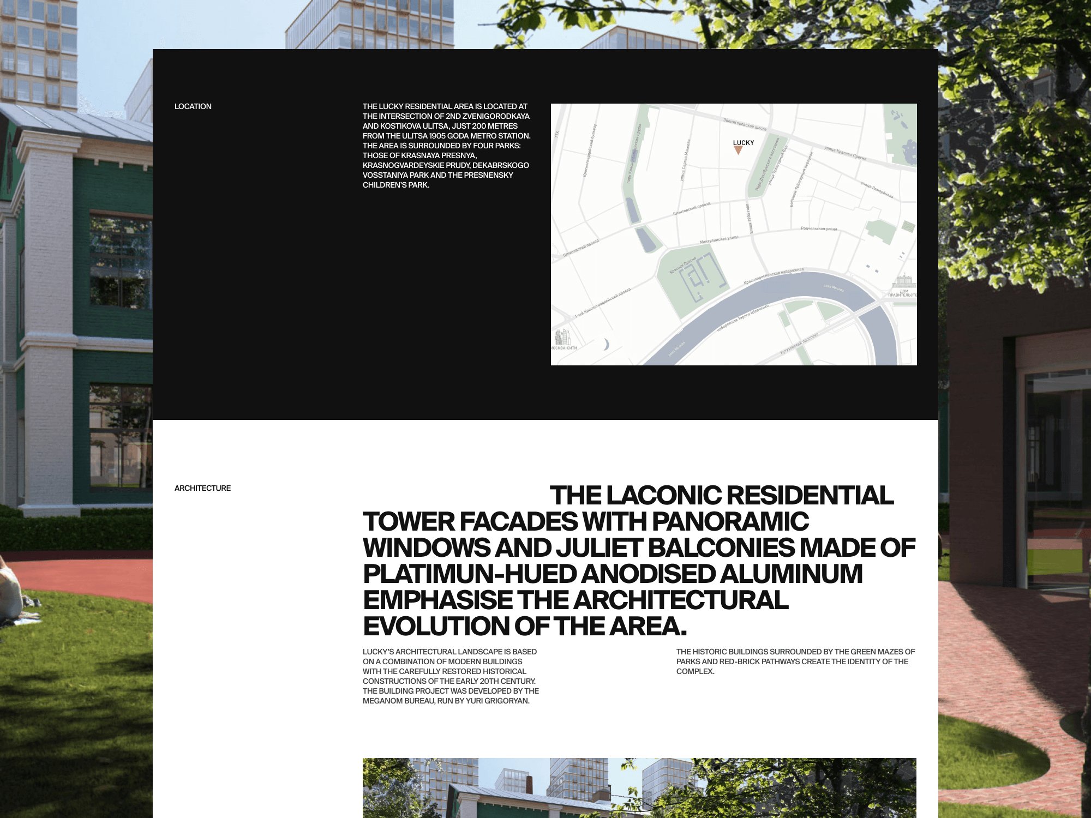
Task: Click the Кутузовский проспект label on map
Action: coord(799,344)
